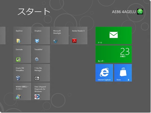Launch the Dropbox tile

click(x=41, y=35)
